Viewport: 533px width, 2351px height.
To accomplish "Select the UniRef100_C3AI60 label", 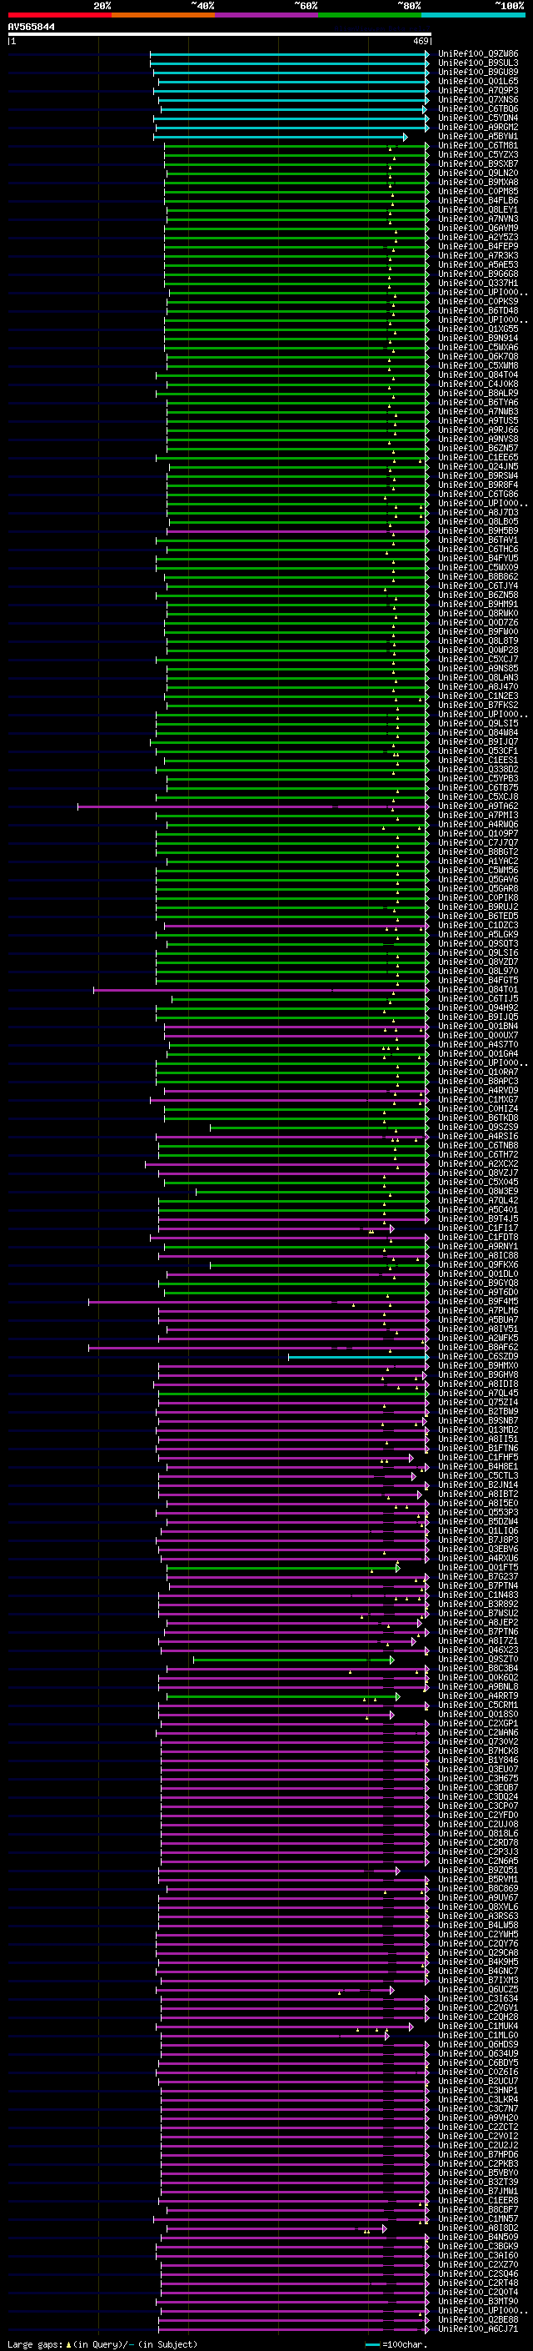I will click(x=478, y=2255).
